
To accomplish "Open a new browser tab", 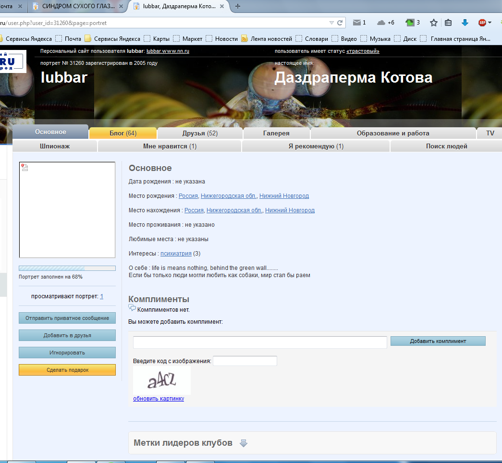I will (x=238, y=6).
